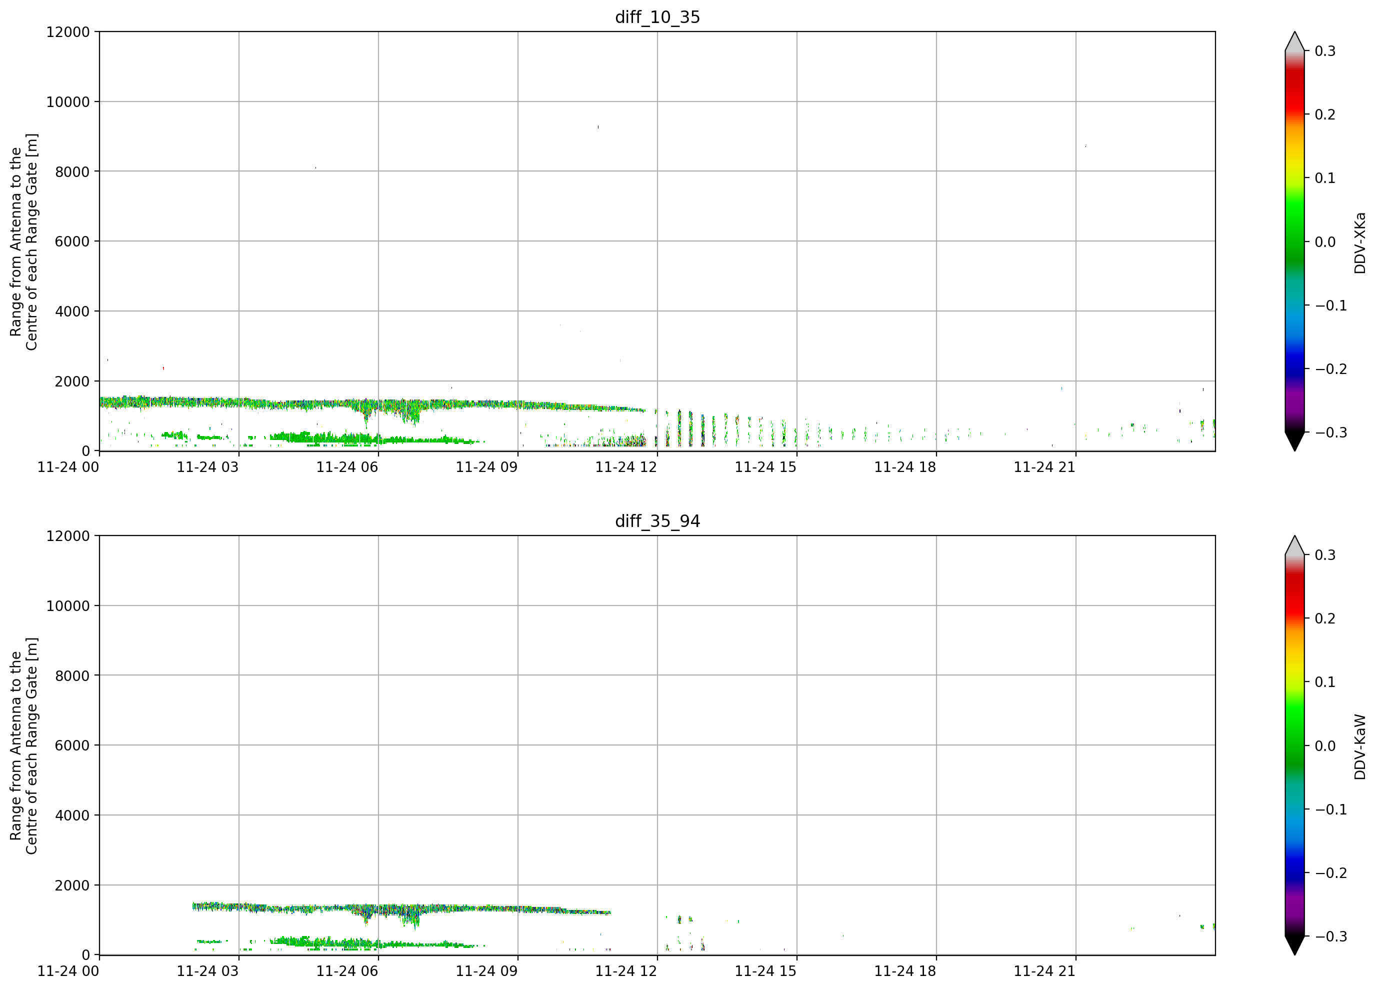Click the "−0.1" tick on the DDV-KaW colorbar
Image resolution: width=1377 pixels, height=989 pixels.
(1331, 808)
